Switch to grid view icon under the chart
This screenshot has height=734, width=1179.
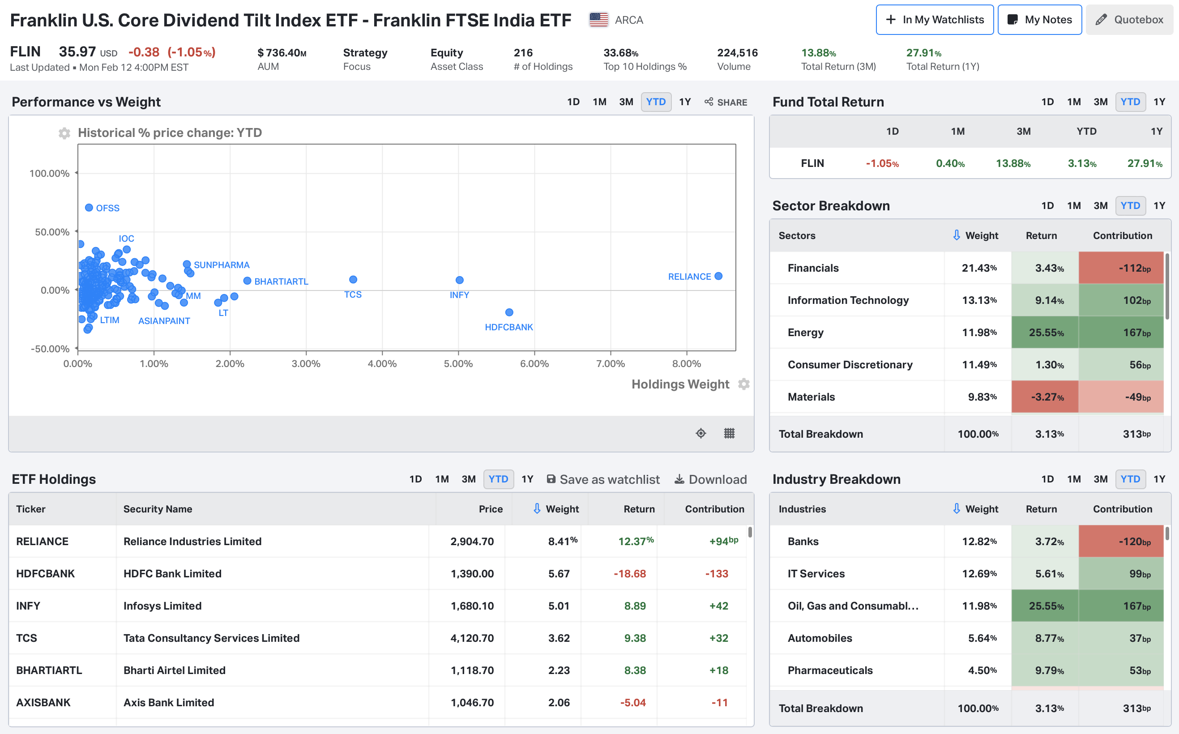click(729, 433)
